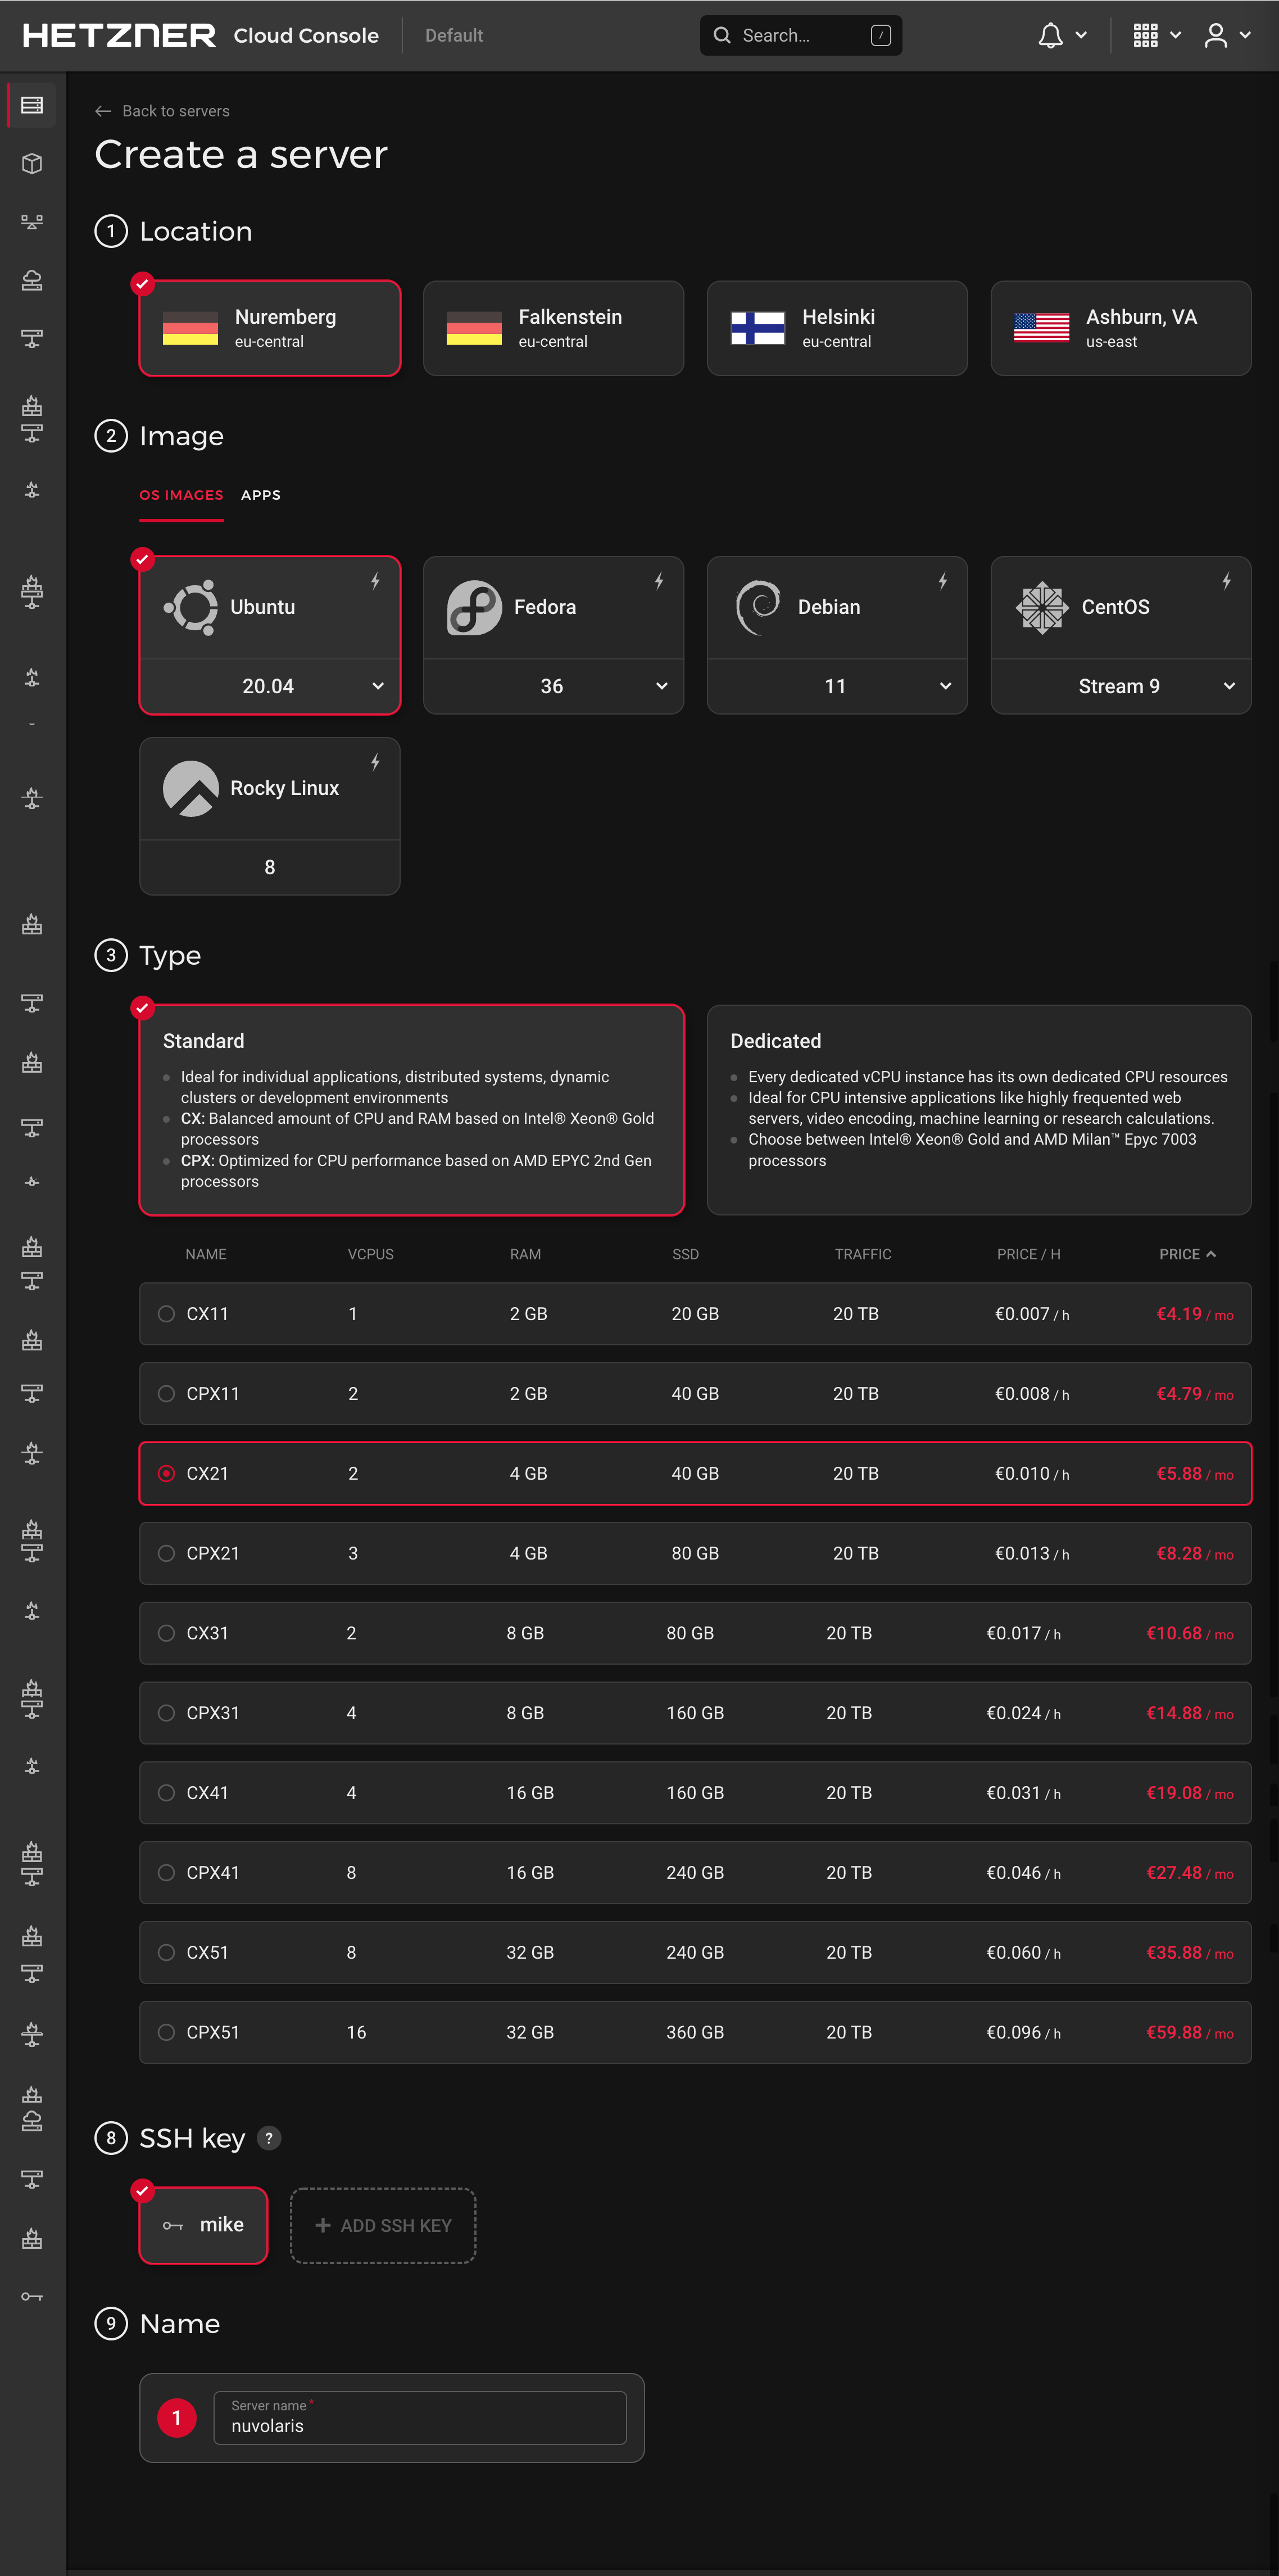The height and width of the screenshot is (2576, 1279).
Task: Select the Rocky Linux version 8 field
Action: pyautogui.click(x=270, y=867)
